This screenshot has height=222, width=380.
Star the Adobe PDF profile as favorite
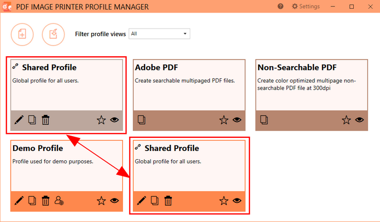pos(224,120)
